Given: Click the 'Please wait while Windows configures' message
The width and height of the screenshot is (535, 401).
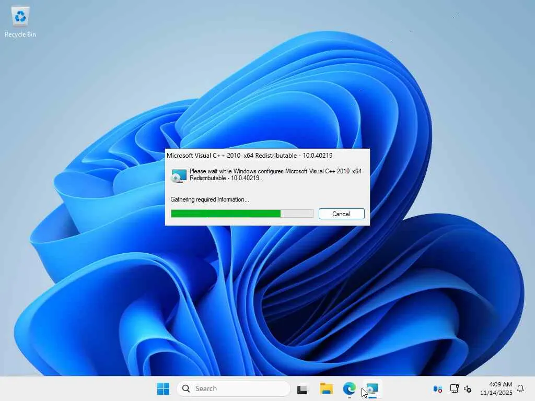Looking at the screenshot, I should click(275, 174).
